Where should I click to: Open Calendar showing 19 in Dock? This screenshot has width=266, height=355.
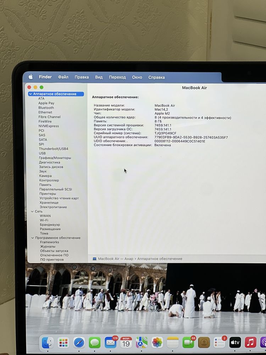(x=126, y=342)
